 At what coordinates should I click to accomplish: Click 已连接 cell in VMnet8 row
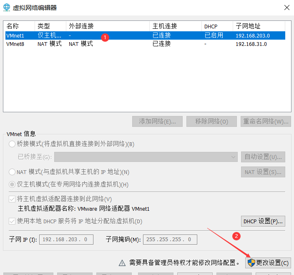pos(162,44)
